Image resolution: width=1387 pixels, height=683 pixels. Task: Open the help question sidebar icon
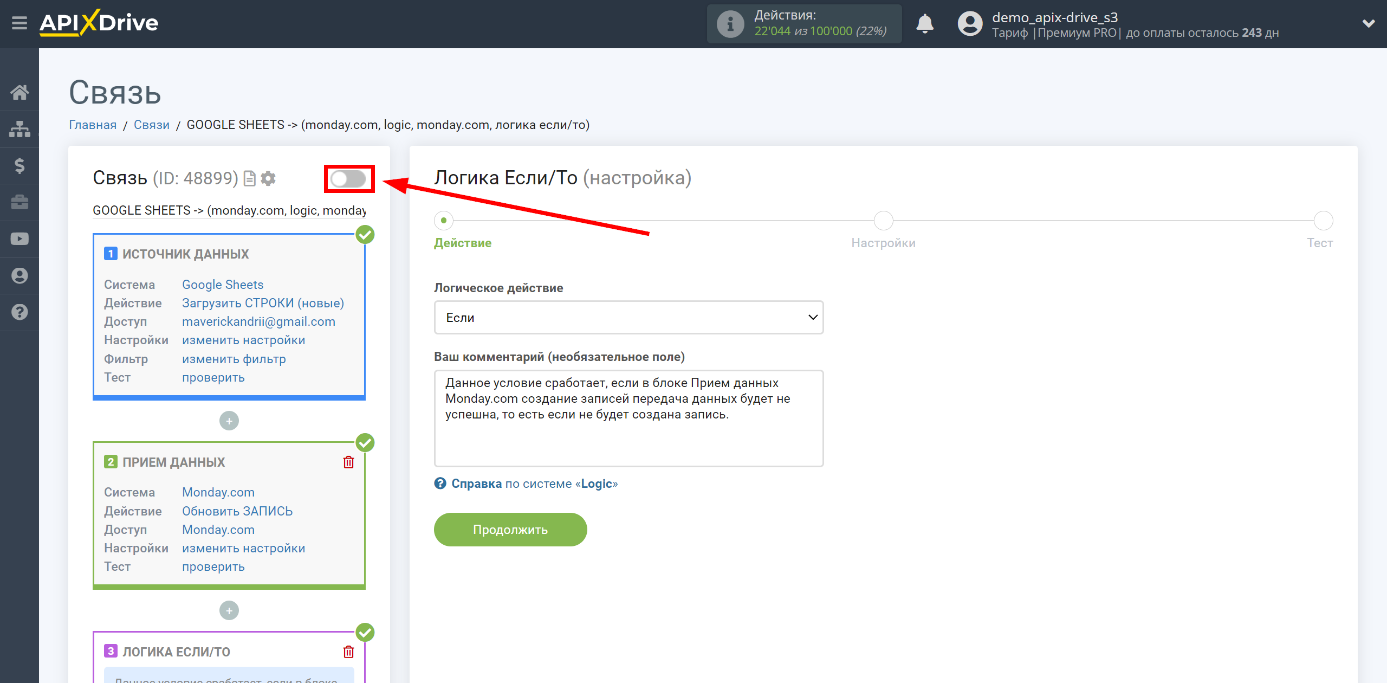pos(20,312)
